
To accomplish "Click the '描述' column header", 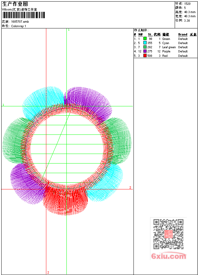I will [x=165, y=34].
